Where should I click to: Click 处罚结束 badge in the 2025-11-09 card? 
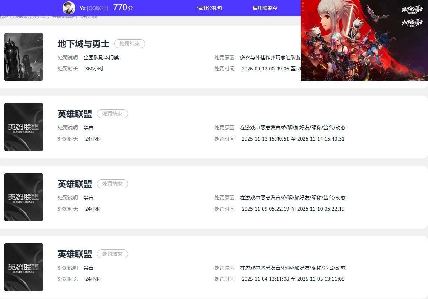(x=112, y=184)
